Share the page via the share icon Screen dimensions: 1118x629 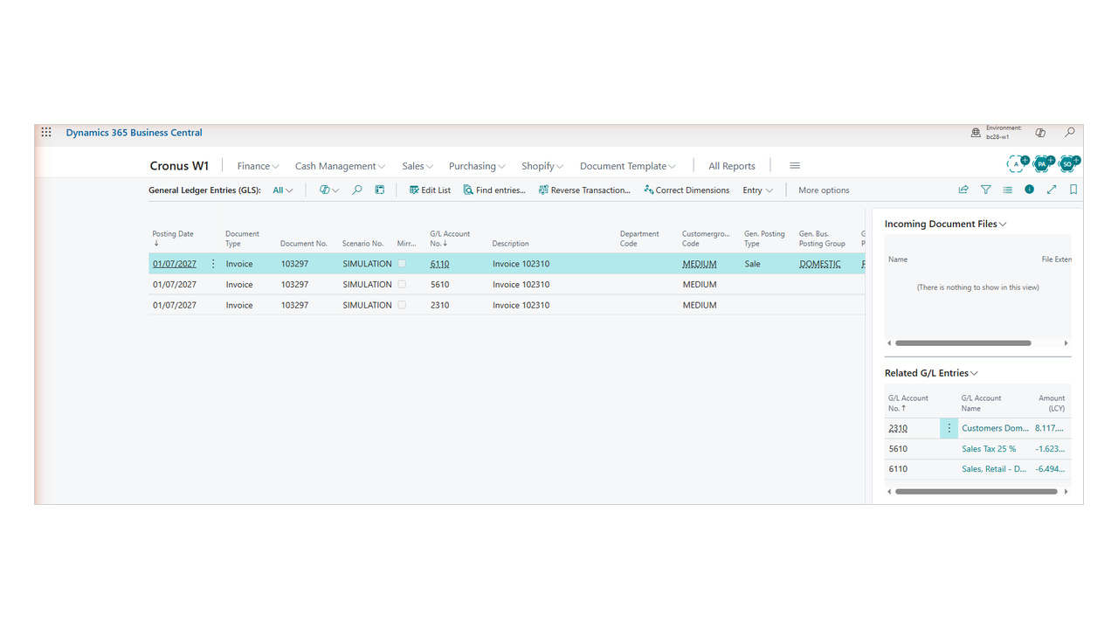pos(963,190)
